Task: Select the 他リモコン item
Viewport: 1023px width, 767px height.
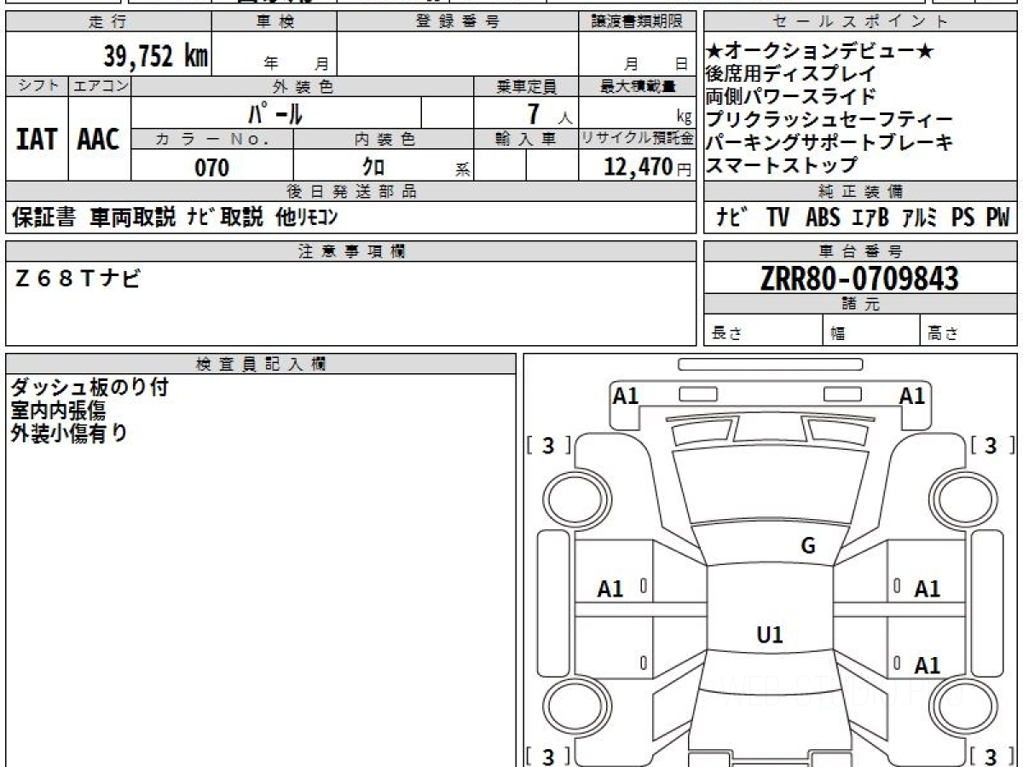Action: pyautogui.click(x=307, y=218)
